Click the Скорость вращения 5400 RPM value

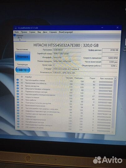click(110, 58)
